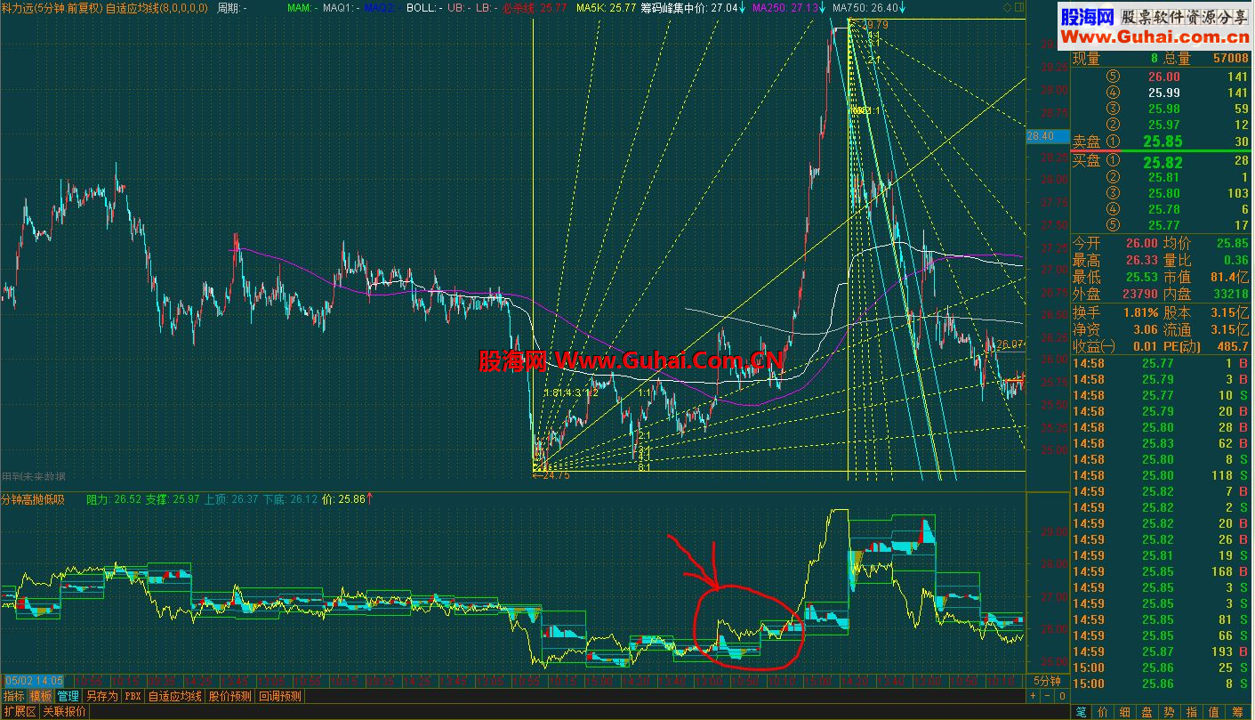Click the 5分钟 period selector
The image size is (1255, 720).
[x=1046, y=680]
